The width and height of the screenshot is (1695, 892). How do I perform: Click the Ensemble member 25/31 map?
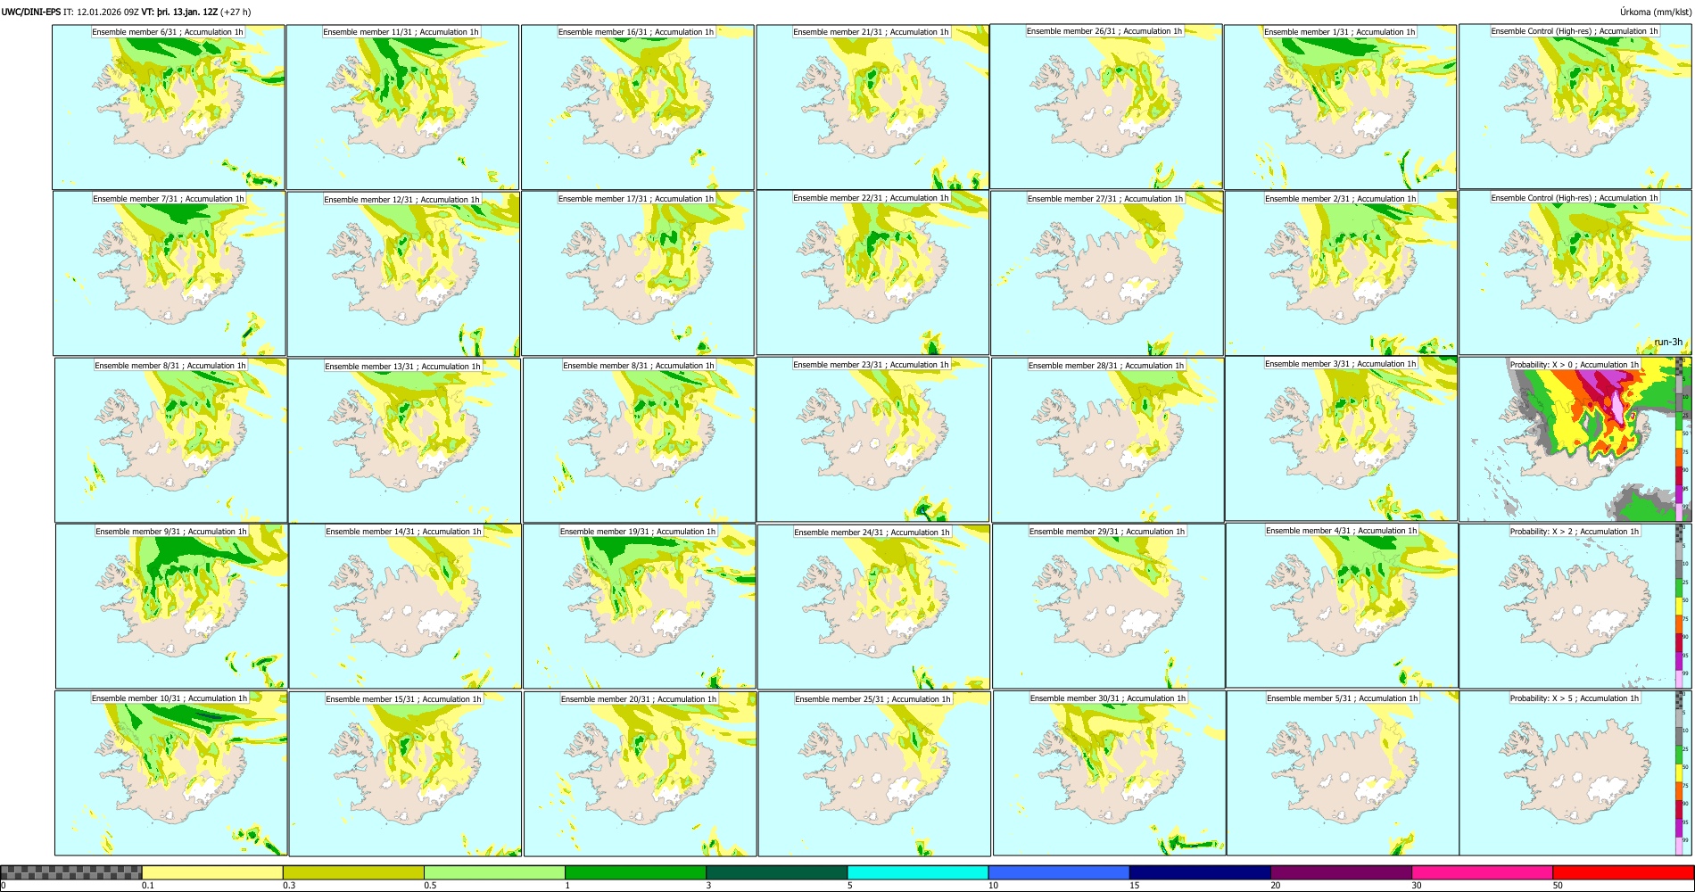(x=874, y=773)
